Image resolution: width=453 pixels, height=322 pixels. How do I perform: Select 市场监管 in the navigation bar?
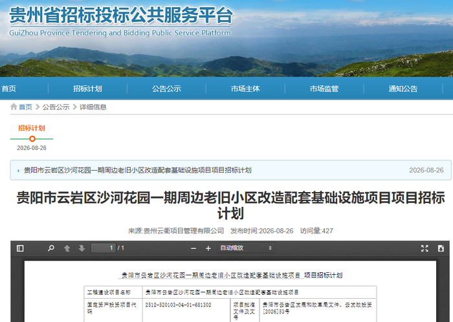tap(324, 89)
